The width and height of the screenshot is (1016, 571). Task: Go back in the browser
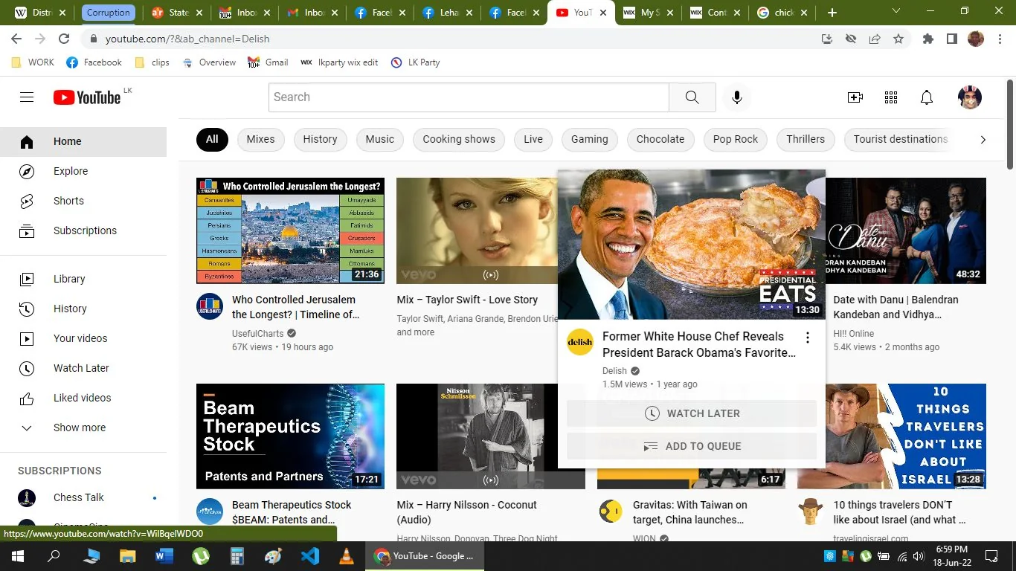tap(16, 39)
